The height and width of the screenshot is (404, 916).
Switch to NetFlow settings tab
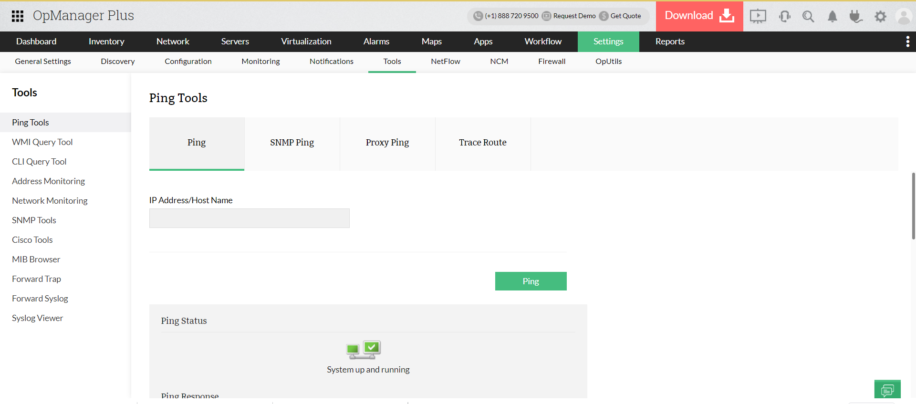tap(446, 62)
